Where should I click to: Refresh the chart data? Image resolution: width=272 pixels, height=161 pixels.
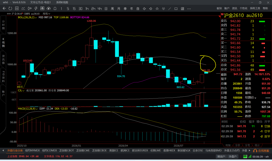pyautogui.click(x=10, y=9)
